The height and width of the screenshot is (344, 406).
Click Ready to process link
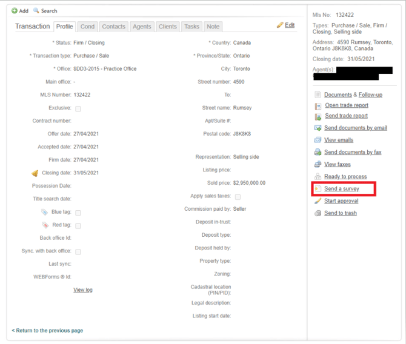coord(345,176)
